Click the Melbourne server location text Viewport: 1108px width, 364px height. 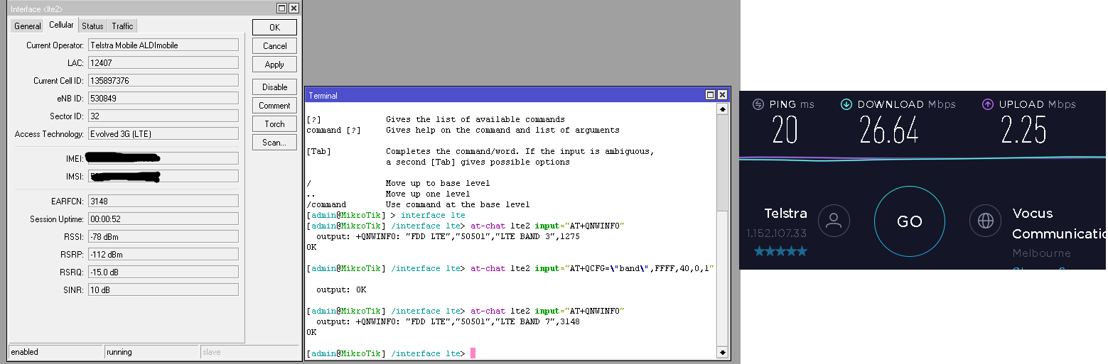(1041, 253)
